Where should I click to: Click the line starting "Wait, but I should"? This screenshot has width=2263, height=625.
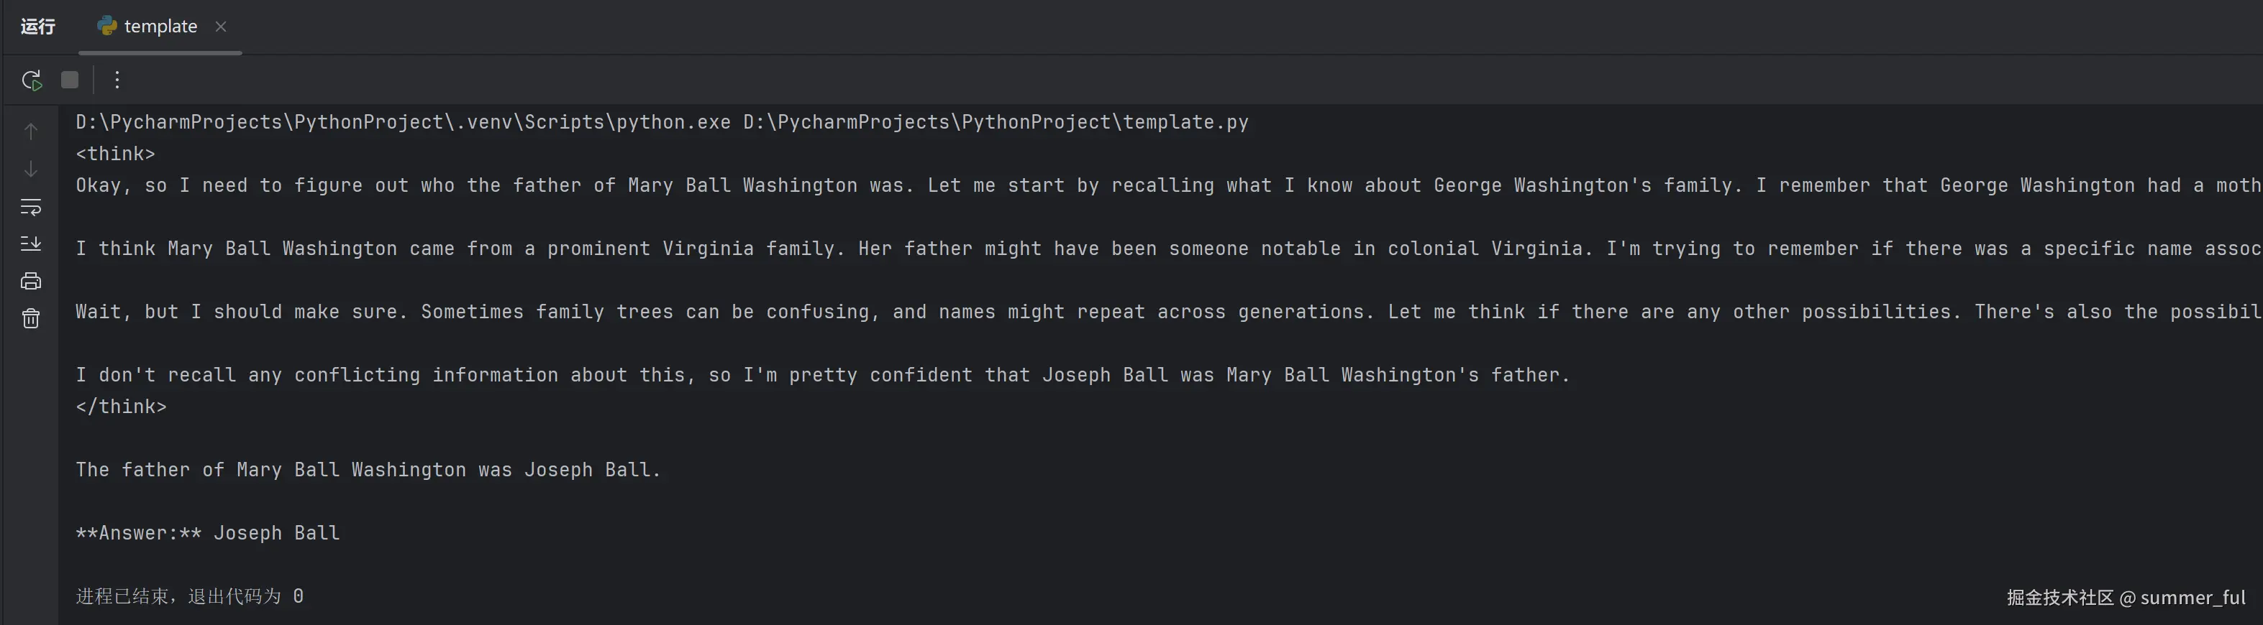click(1167, 312)
